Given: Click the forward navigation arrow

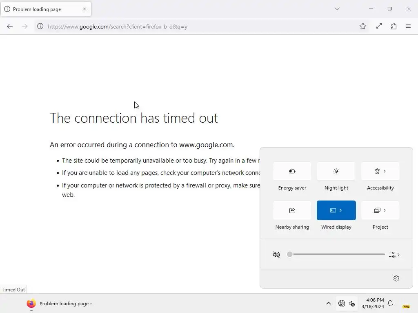Looking at the screenshot, I should [24, 26].
